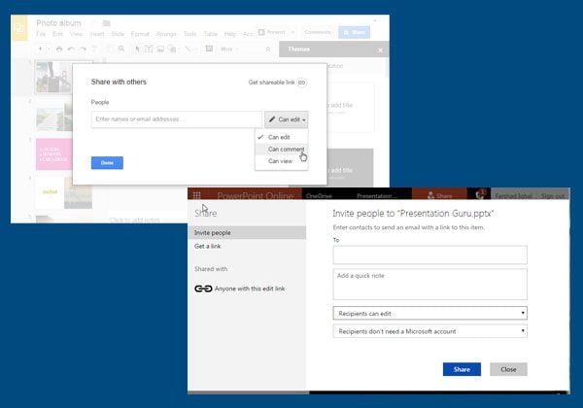Open the Slide menu in Slides

[118, 34]
